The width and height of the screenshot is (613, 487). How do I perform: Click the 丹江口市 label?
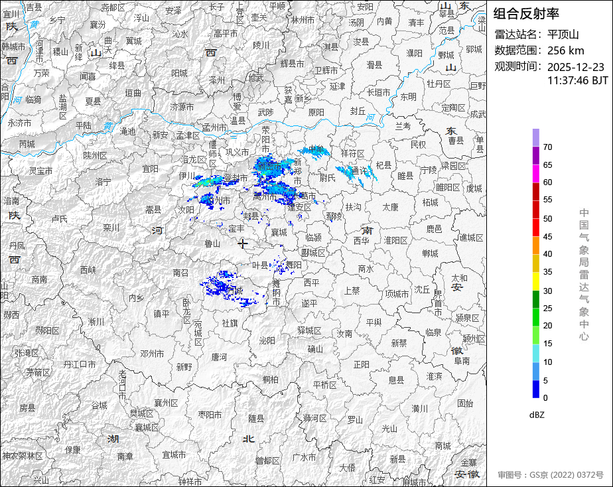click(x=80, y=364)
